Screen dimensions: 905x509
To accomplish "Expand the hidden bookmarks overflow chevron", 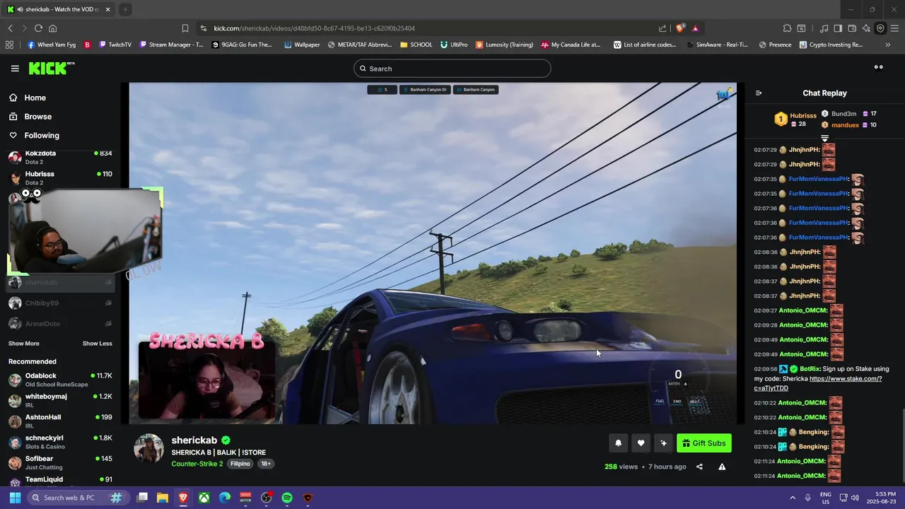I will click(x=888, y=45).
